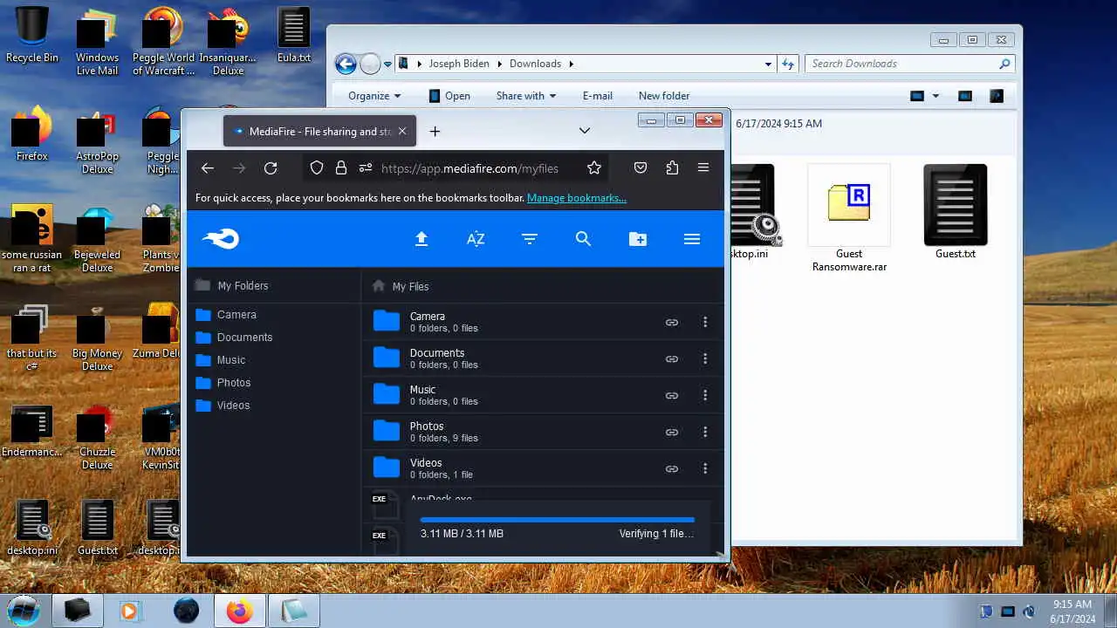Open the Photos folder row in file list
Image resolution: width=1117 pixels, height=628 pixels.
point(542,432)
